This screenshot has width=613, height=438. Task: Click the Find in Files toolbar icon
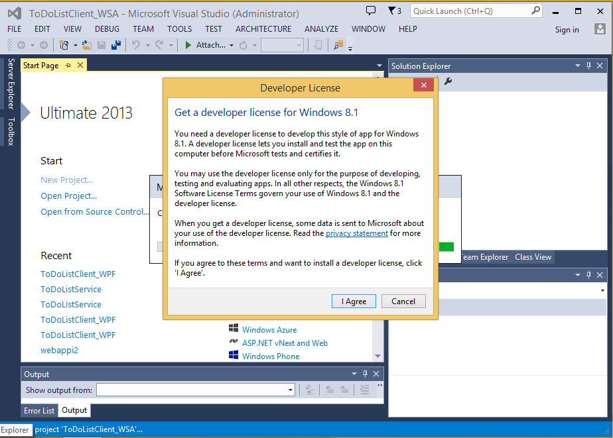[x=338, y=45]
